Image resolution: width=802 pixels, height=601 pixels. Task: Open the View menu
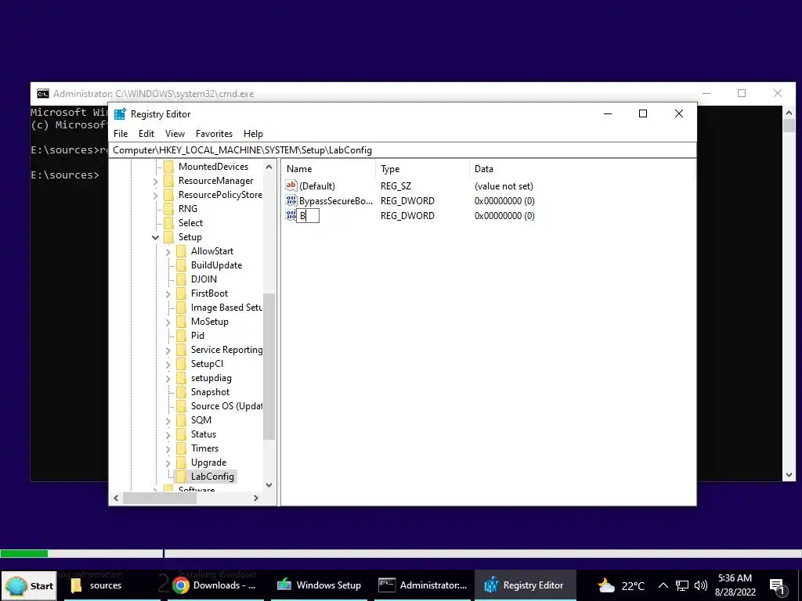click(175, 133)
